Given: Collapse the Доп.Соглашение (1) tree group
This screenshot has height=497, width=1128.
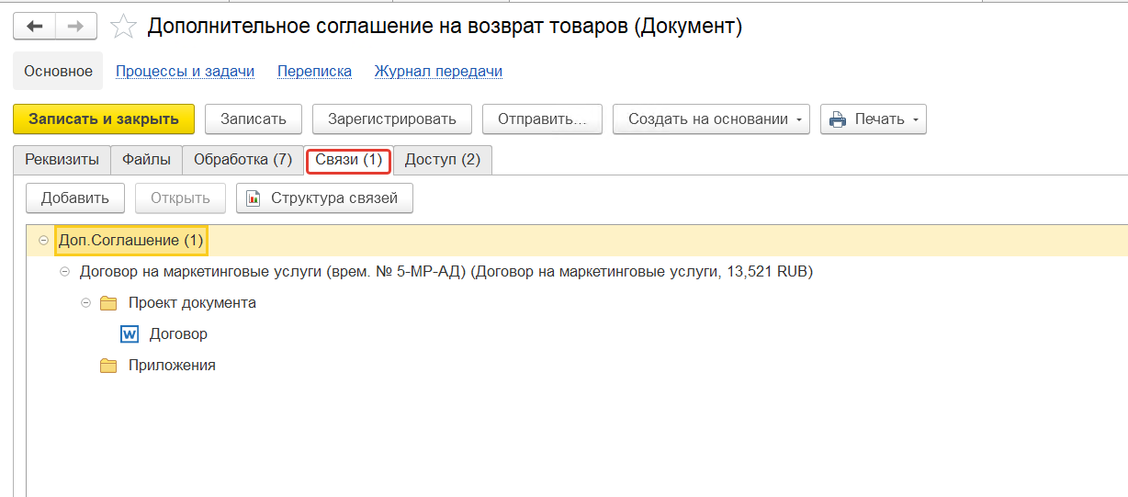Looking at the screenshot, I should pyautogui.click(x=43, y=241).
